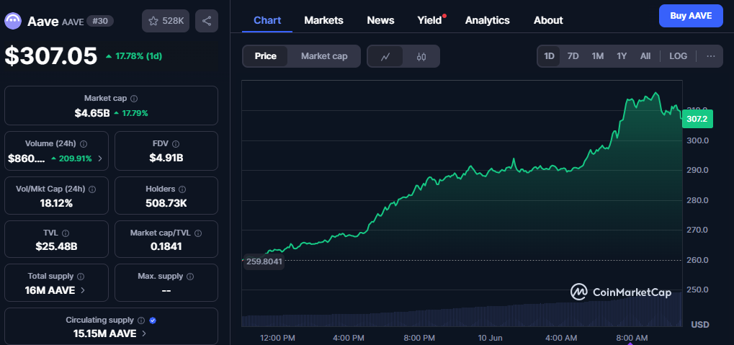734x345 pixels.
Task: Click the $4.91B FDV value
Action: point(166,158)
